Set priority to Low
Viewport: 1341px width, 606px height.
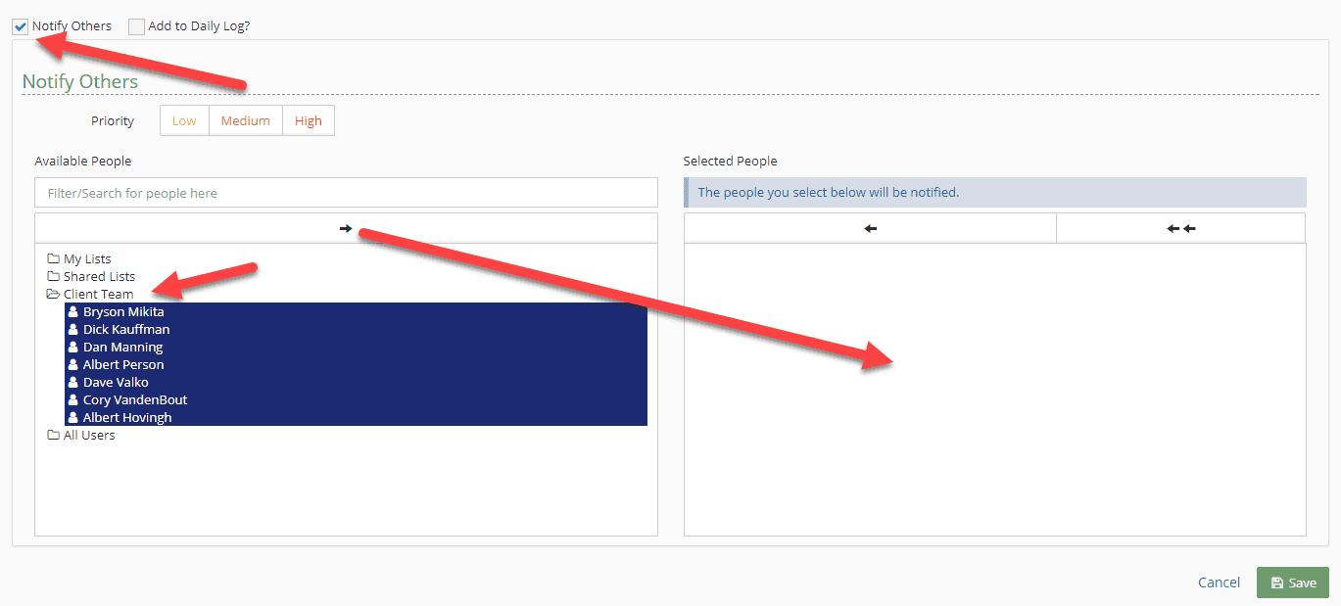click(184, 121)
